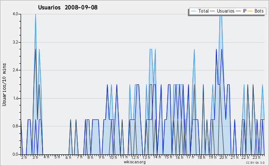
Task: Click the '7 h' x-axis label
Action: [x=79, y=157]
